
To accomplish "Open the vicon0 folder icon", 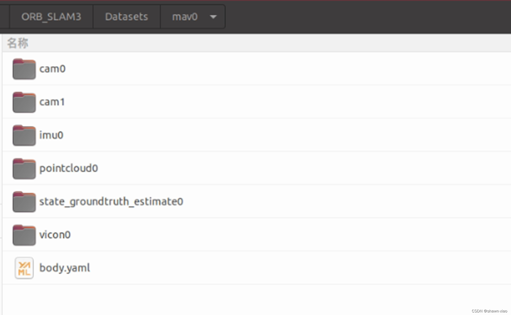I will [x=24, y=235].
